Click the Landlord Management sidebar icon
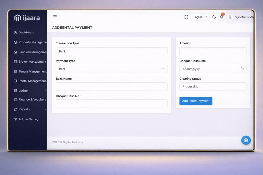The image size is (263, 175). [x=15, y=52]
